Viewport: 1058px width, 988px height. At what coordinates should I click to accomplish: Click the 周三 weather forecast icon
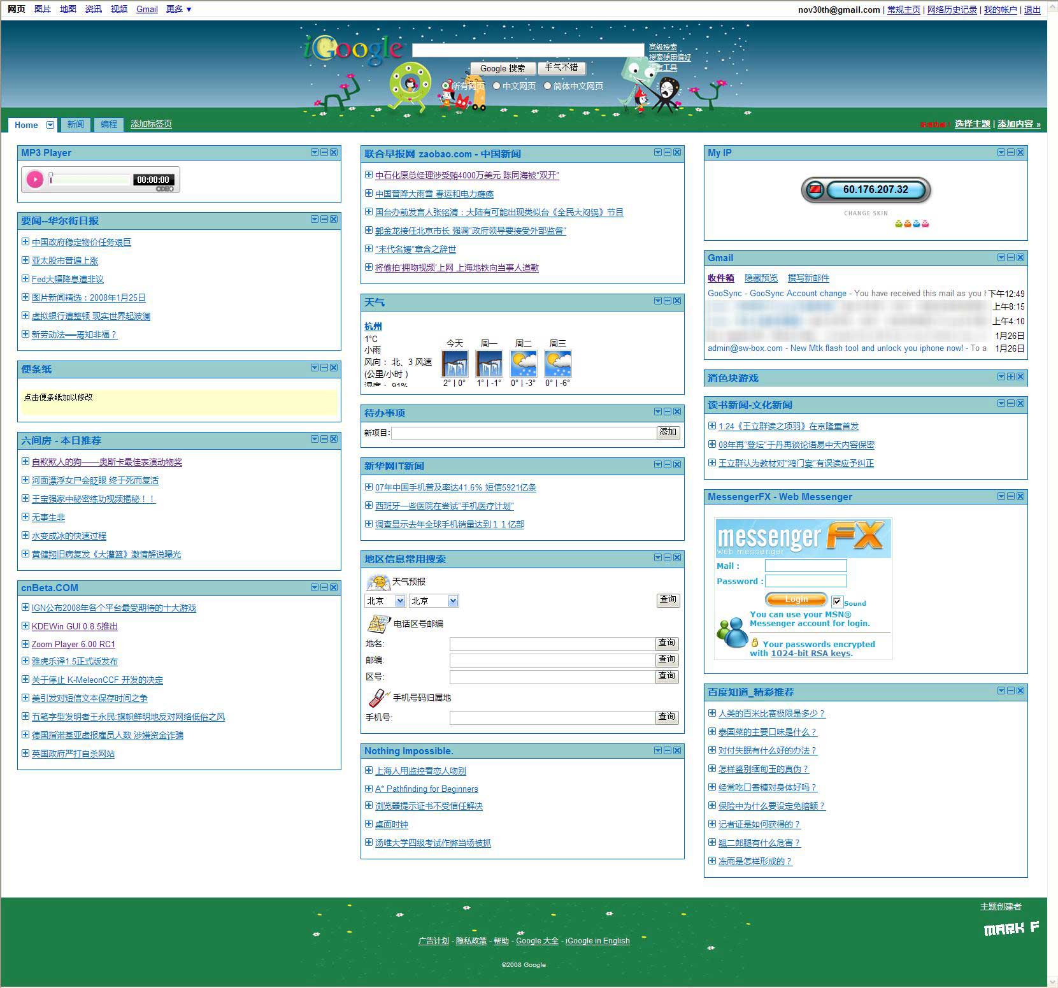[x=558, y=364]
